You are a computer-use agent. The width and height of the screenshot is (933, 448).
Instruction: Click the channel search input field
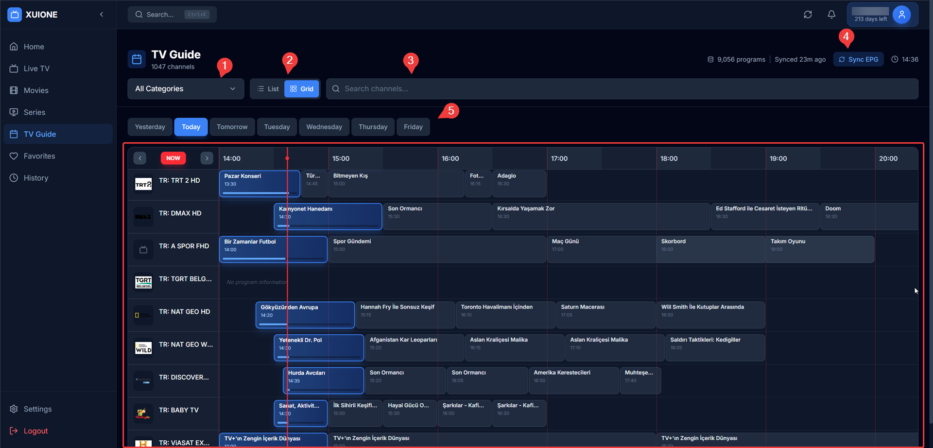pyautogui.click(x=437, y=88)
